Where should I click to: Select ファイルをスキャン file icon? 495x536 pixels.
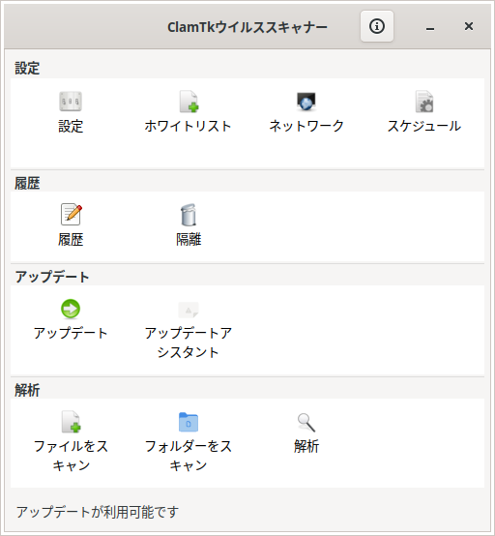[x=71, y=422]
